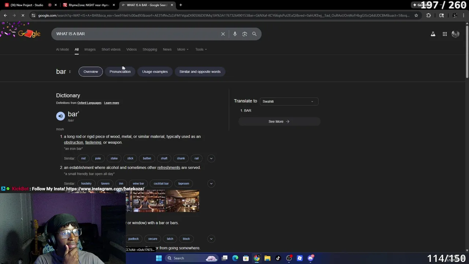469x264 pixels.
Task: Clear the search box with the X icon
Action: pos(223,34)
